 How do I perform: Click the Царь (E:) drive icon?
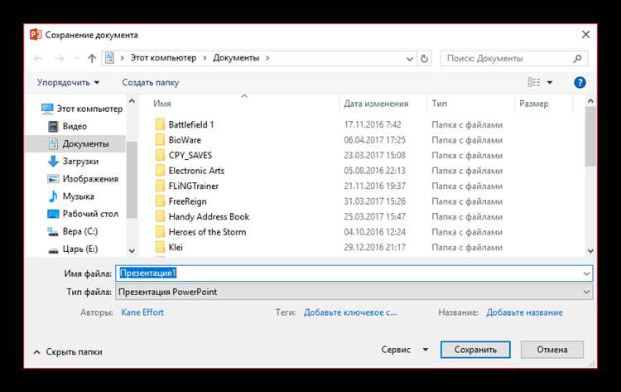[53, 250]
